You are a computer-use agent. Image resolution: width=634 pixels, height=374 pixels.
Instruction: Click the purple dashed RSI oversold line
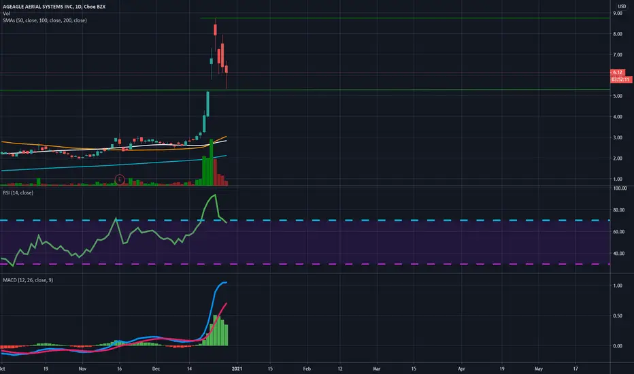[x=305, y=264]
